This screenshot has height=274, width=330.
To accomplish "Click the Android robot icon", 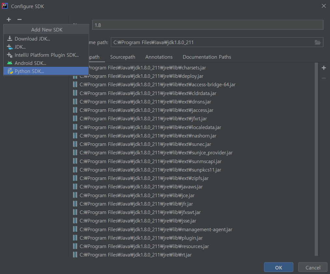I will point(10,63).
